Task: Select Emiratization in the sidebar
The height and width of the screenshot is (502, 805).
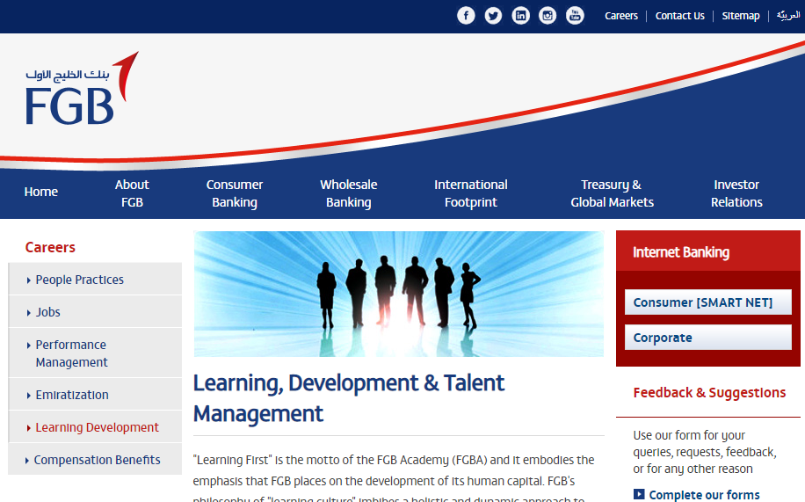Action: click(x=96, y=395)
